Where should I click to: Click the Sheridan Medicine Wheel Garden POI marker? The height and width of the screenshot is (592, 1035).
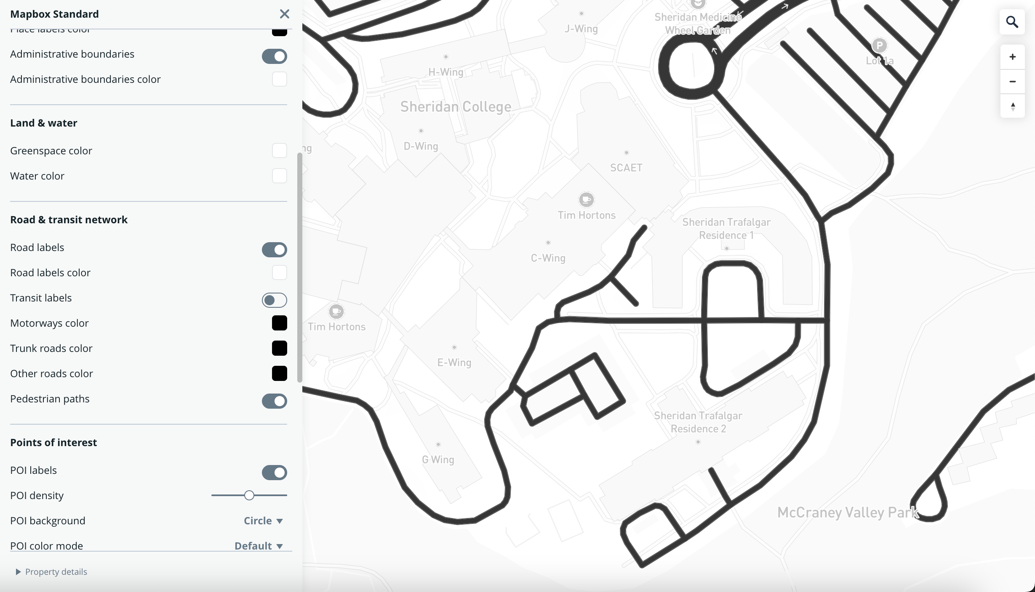pyautogui.click(x=699, y=4)
